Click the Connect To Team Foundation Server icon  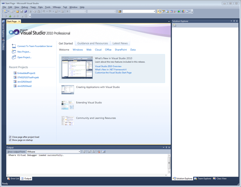(14, 46)
